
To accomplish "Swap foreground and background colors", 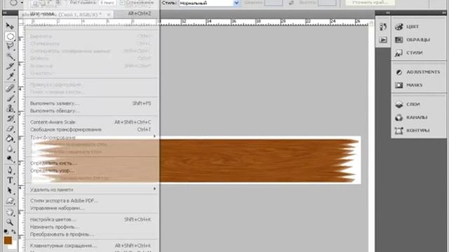I will (13, 231).
